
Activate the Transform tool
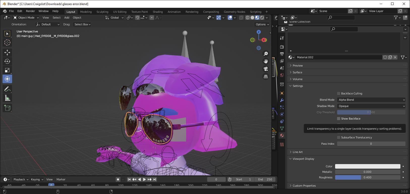click(7, 79)
